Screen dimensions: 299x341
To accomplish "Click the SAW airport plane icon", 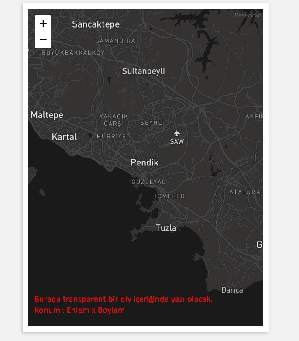I will tap(177, 133).
